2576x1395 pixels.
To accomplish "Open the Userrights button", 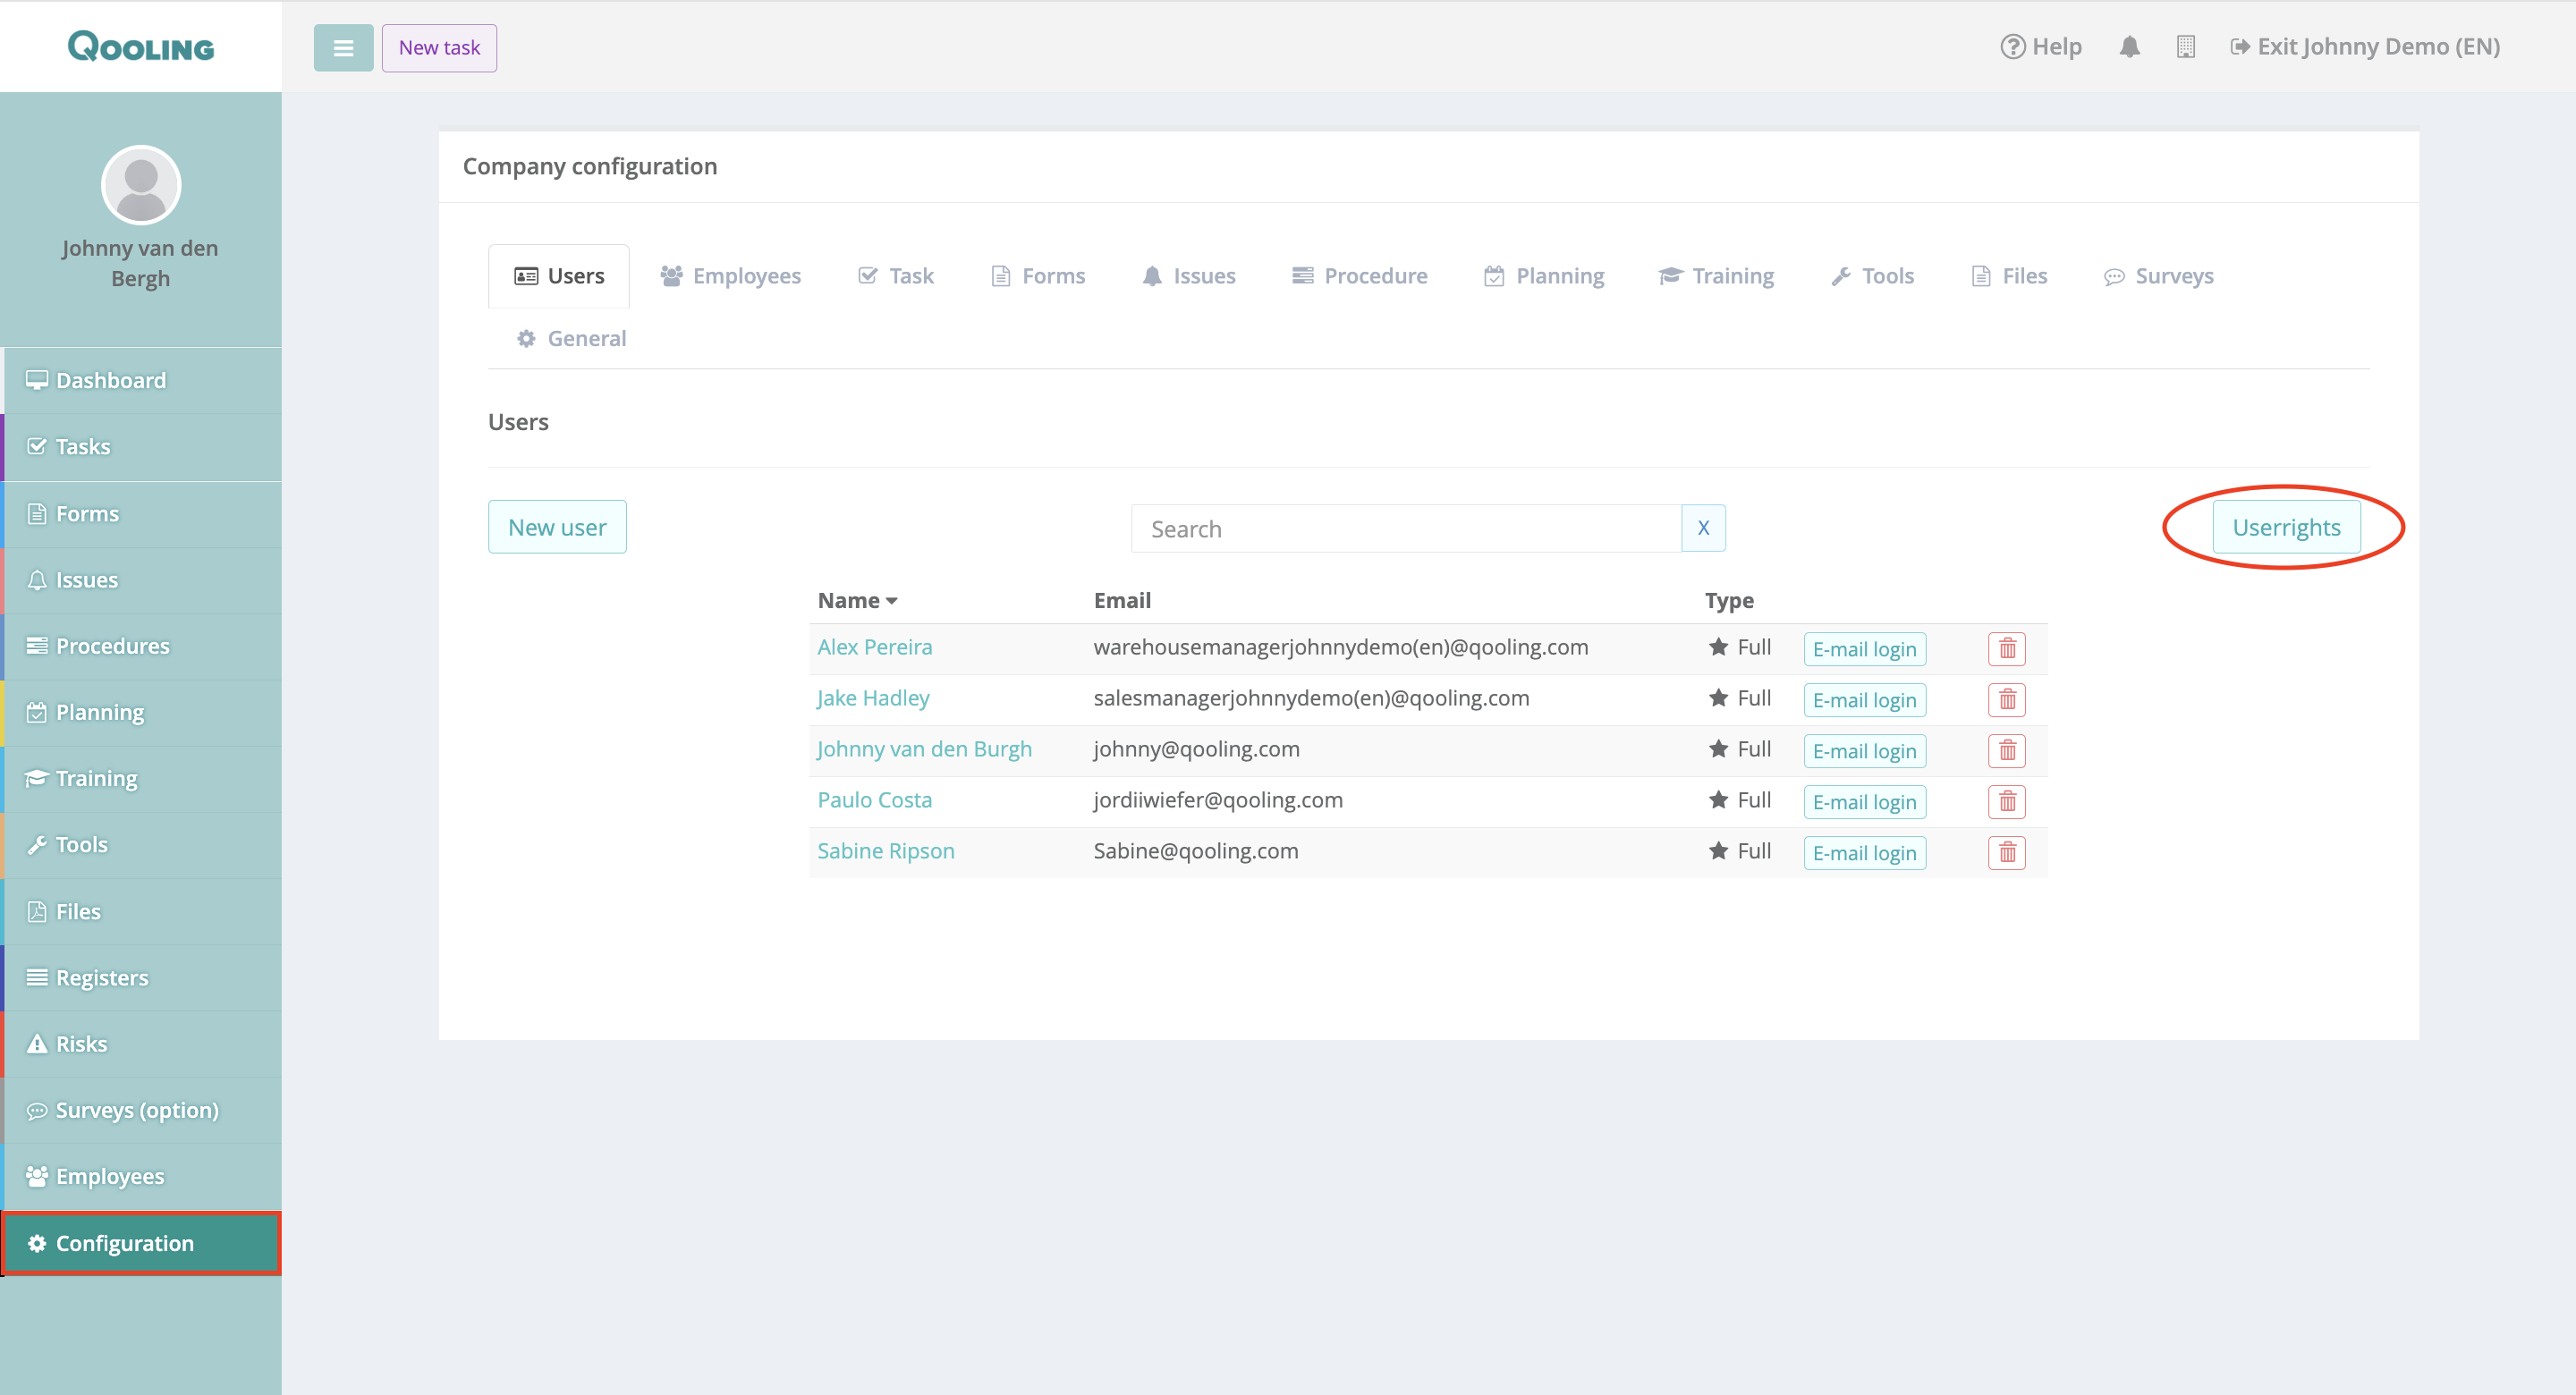I will pyautogui.click(x=2285, y=527).
